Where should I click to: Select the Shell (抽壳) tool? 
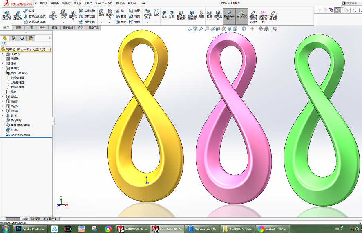[121, 22]
